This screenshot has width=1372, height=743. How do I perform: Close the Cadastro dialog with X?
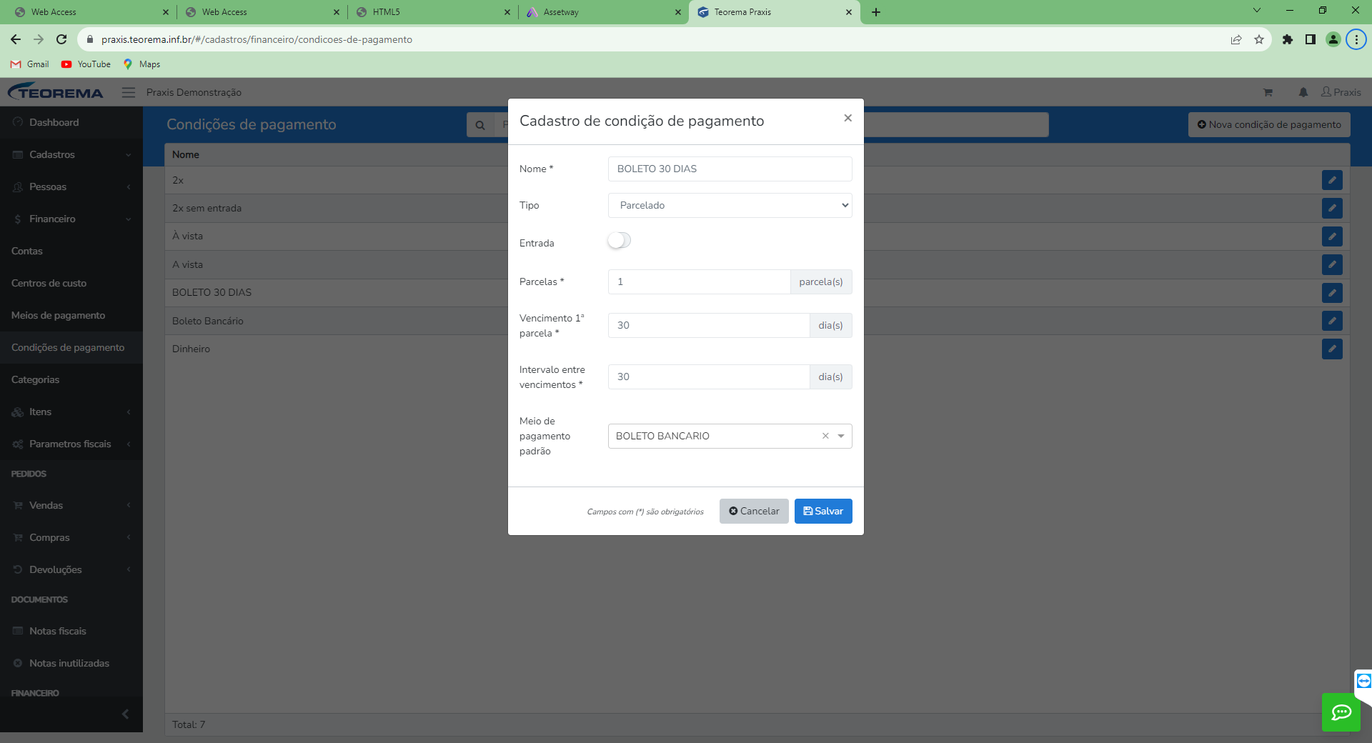(x=847, y=118)
